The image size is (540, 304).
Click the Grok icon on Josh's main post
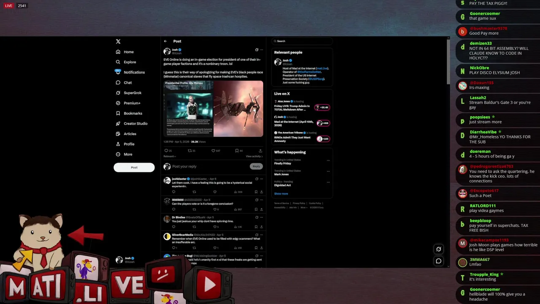pyautogui.click(x=256, y=50)
